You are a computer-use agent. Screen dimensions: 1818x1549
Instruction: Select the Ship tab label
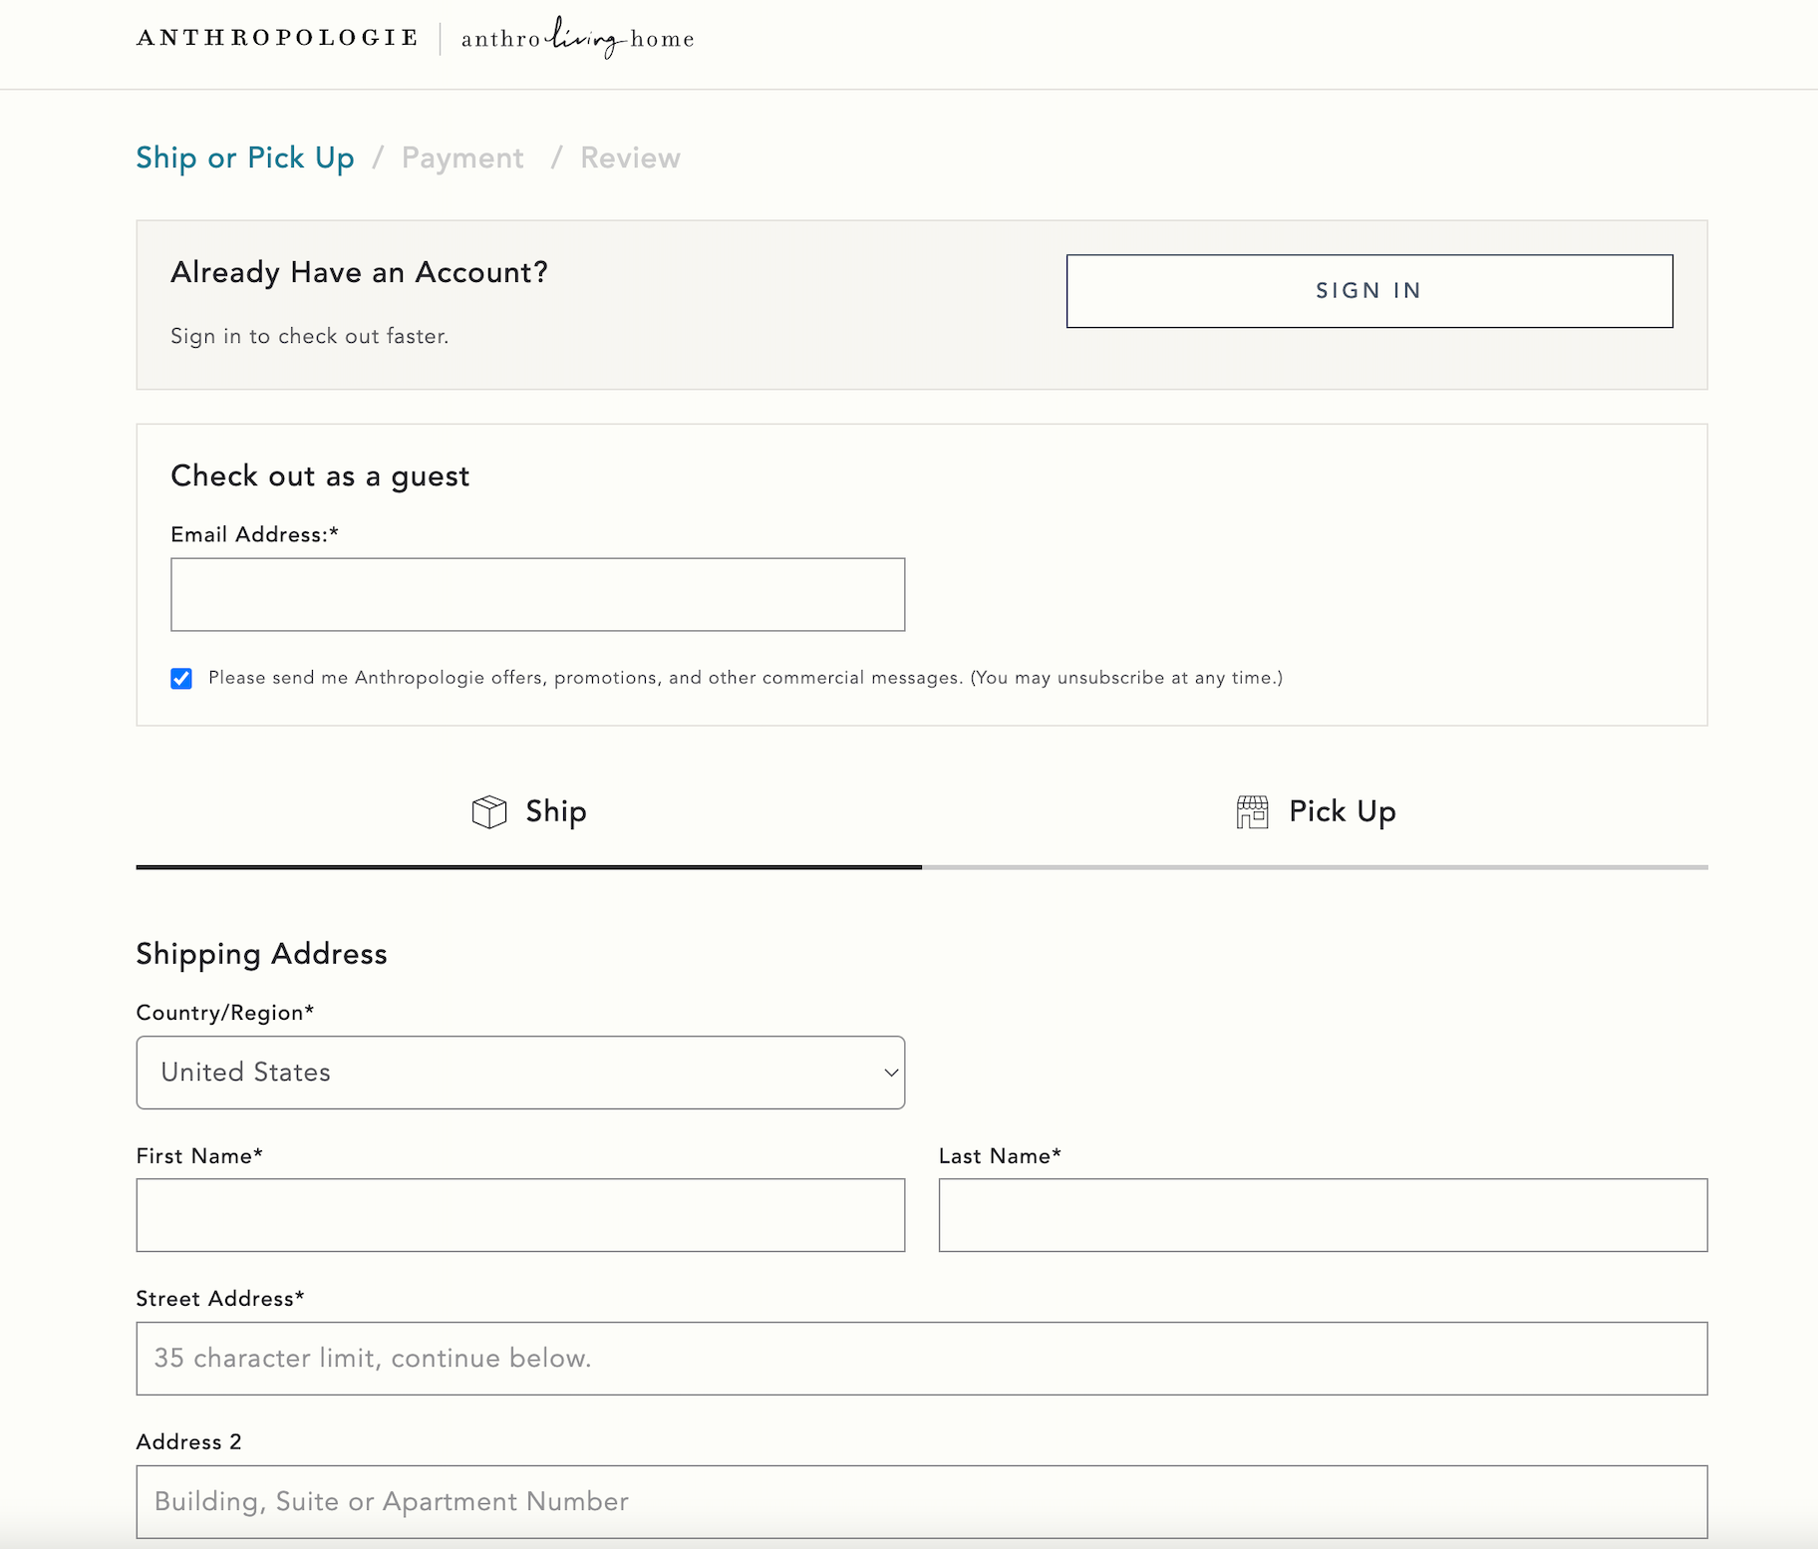coord(555,811)
